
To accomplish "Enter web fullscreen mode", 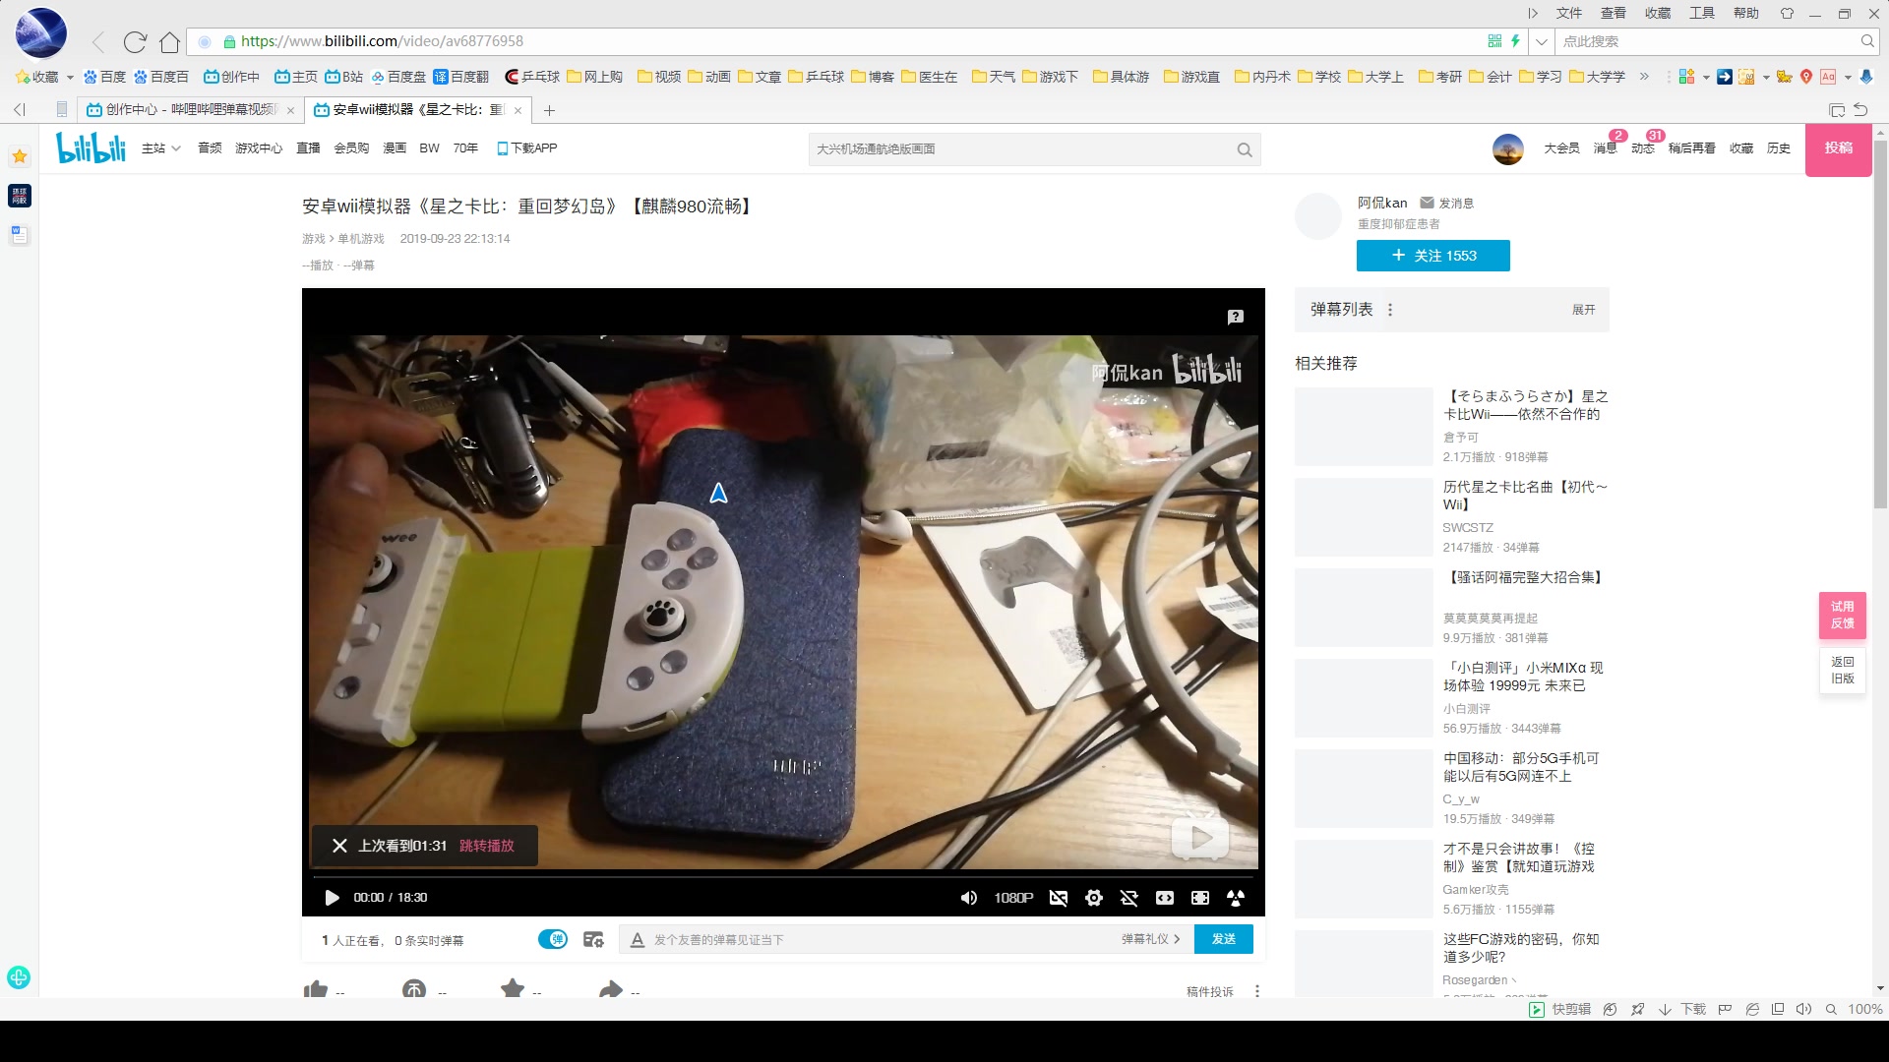I will point(1200,898).
